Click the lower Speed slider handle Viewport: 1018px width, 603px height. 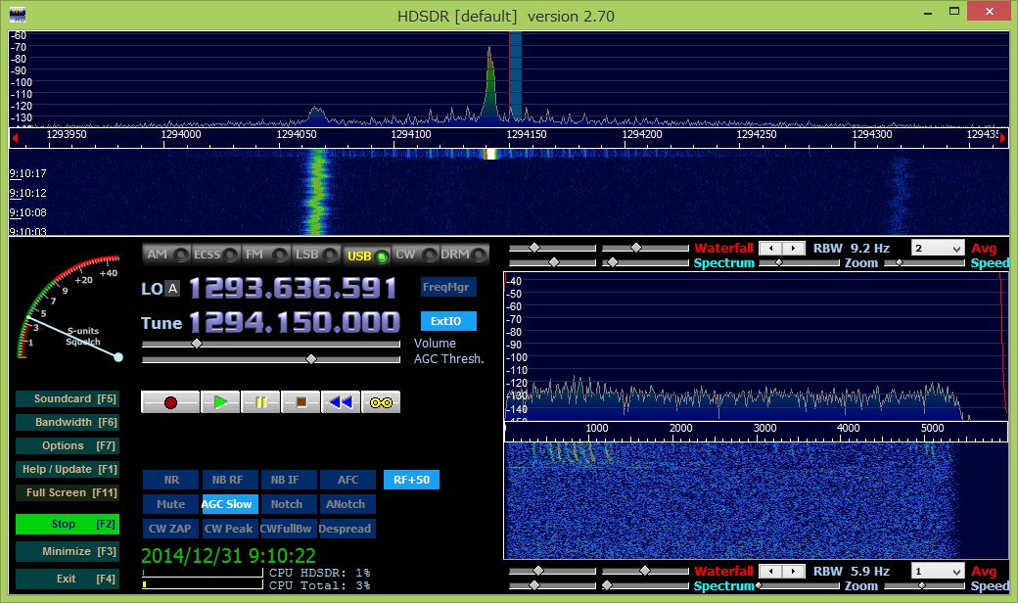tap(921, 586)
